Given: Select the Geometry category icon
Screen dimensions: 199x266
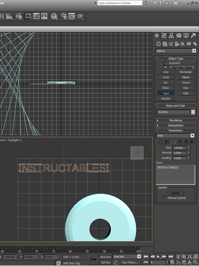Looking at the screenshot, I should (158, 44).
